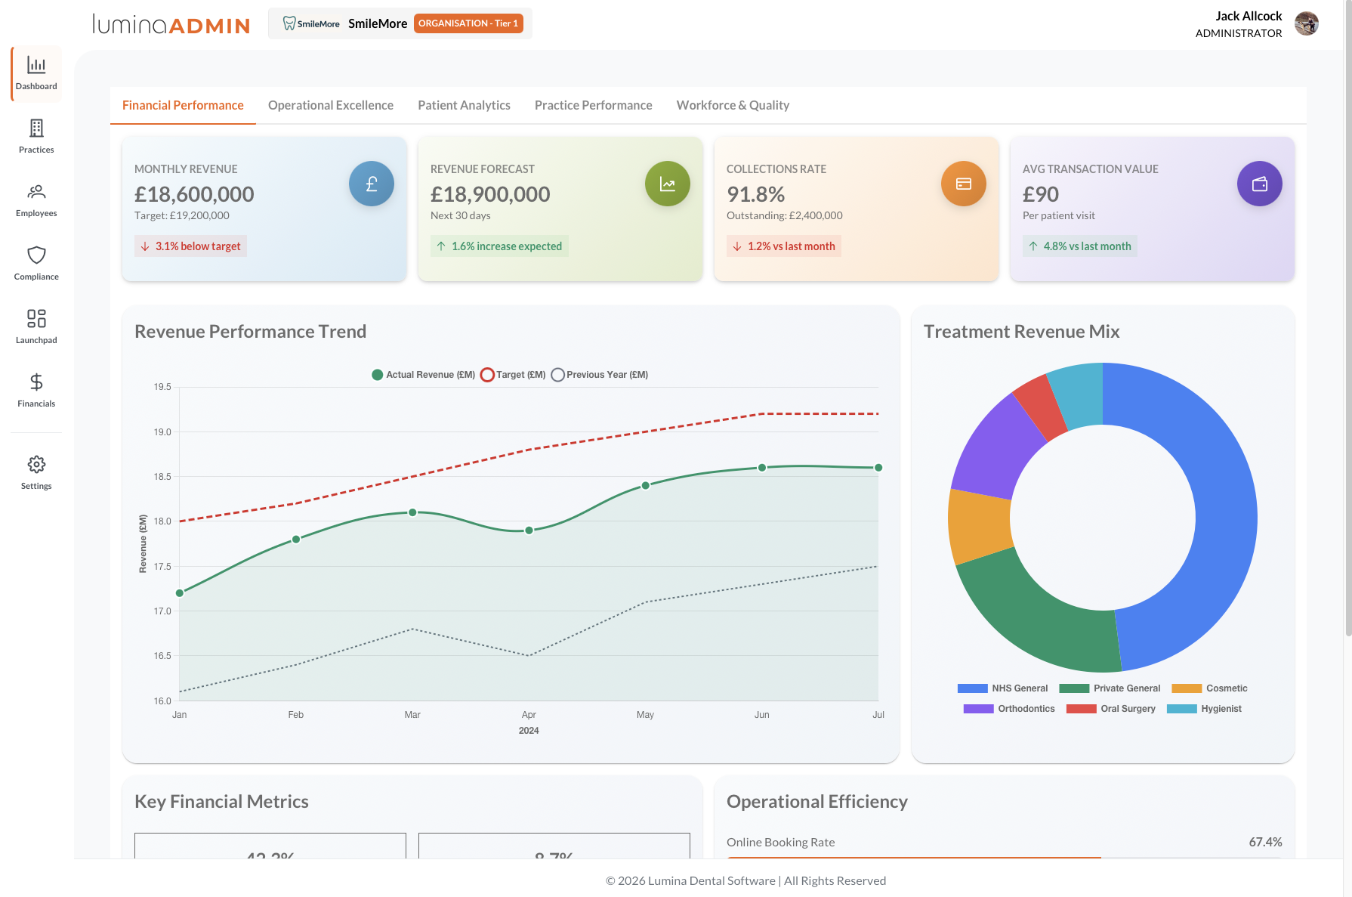
Task: Click the chart icon on Revenue Forecast card
Action: [667, 183]
